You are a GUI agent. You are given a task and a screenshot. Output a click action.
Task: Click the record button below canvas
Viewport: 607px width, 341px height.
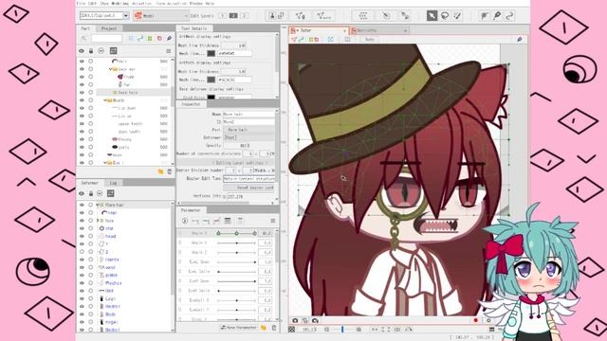coord(476,320)
